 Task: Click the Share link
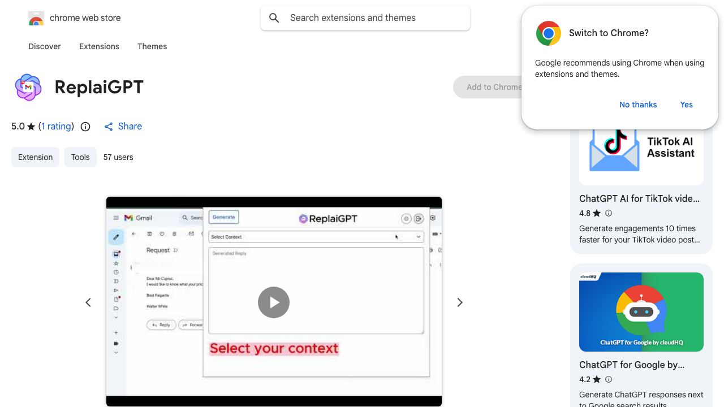123,126
